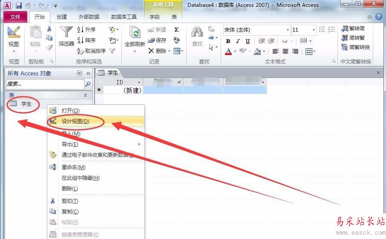The height and width of the screenshot is (239, 386).
Task: Choose 打开(O) in context menu
Action: [x=95, y=110]
